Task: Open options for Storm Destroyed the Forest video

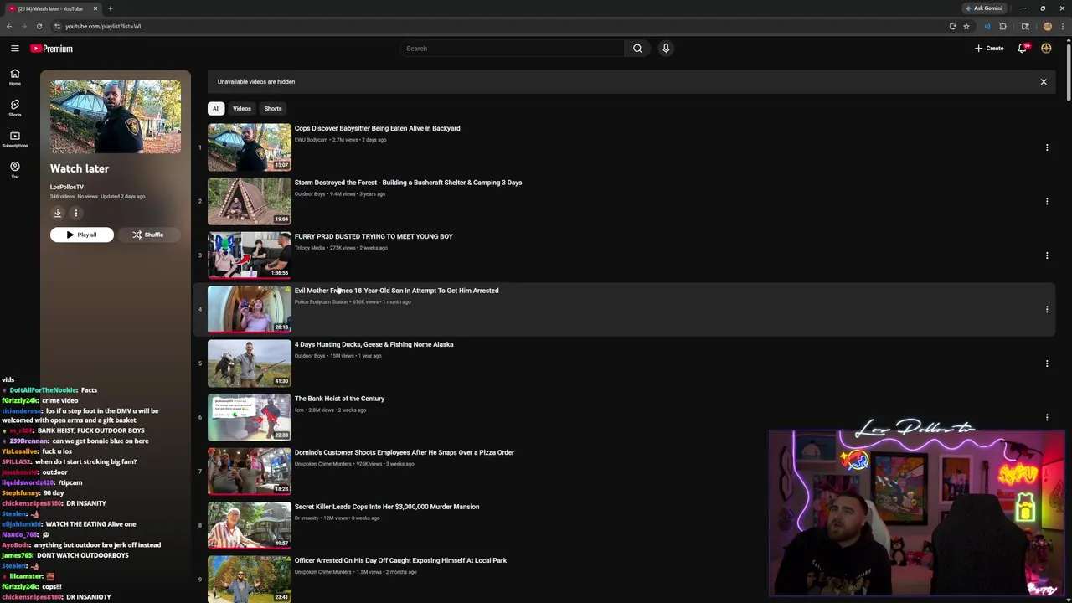Action: pos(1046,201)
